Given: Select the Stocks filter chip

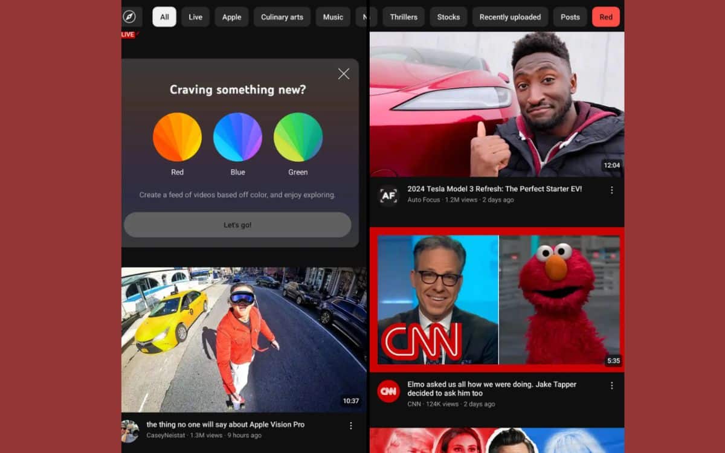Looking at the screenshot, I should point(448,17).
